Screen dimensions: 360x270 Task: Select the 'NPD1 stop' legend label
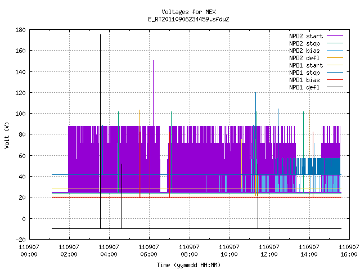point(304,73)
